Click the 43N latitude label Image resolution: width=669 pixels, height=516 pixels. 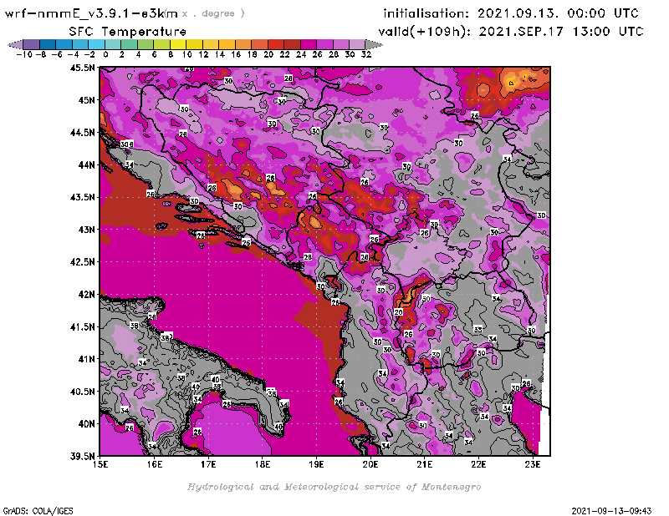(x=86, y=230)
